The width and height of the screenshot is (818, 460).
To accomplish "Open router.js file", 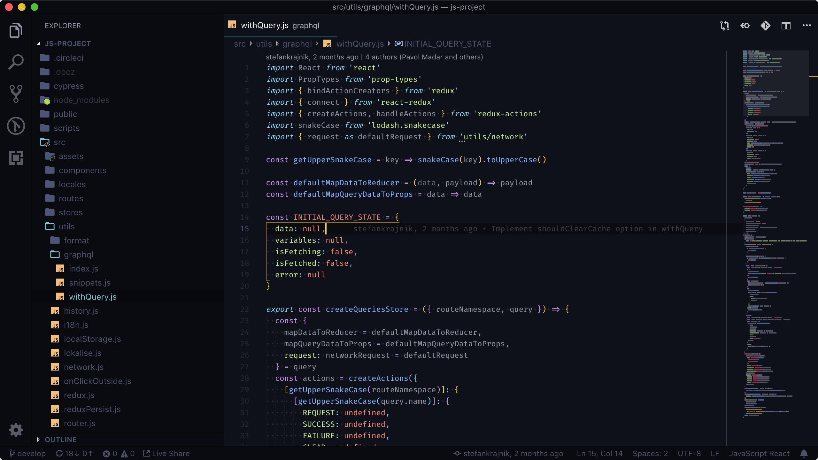I will 128,423.
